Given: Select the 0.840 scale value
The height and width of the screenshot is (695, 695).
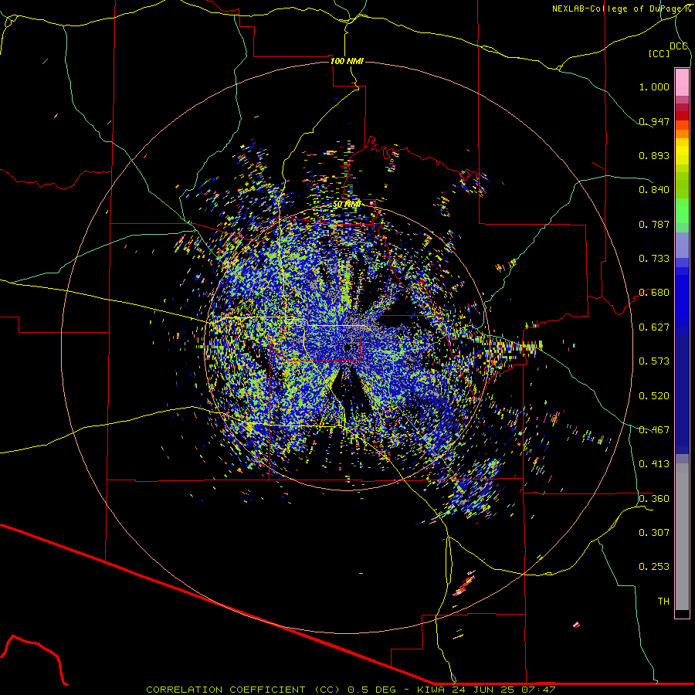Looking at the screenshot, I should point(654,190).
